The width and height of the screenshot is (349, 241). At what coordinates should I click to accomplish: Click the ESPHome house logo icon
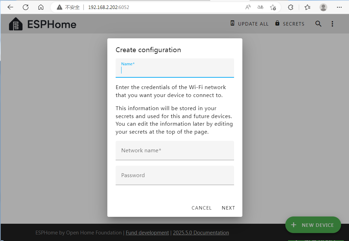(16, 24)
